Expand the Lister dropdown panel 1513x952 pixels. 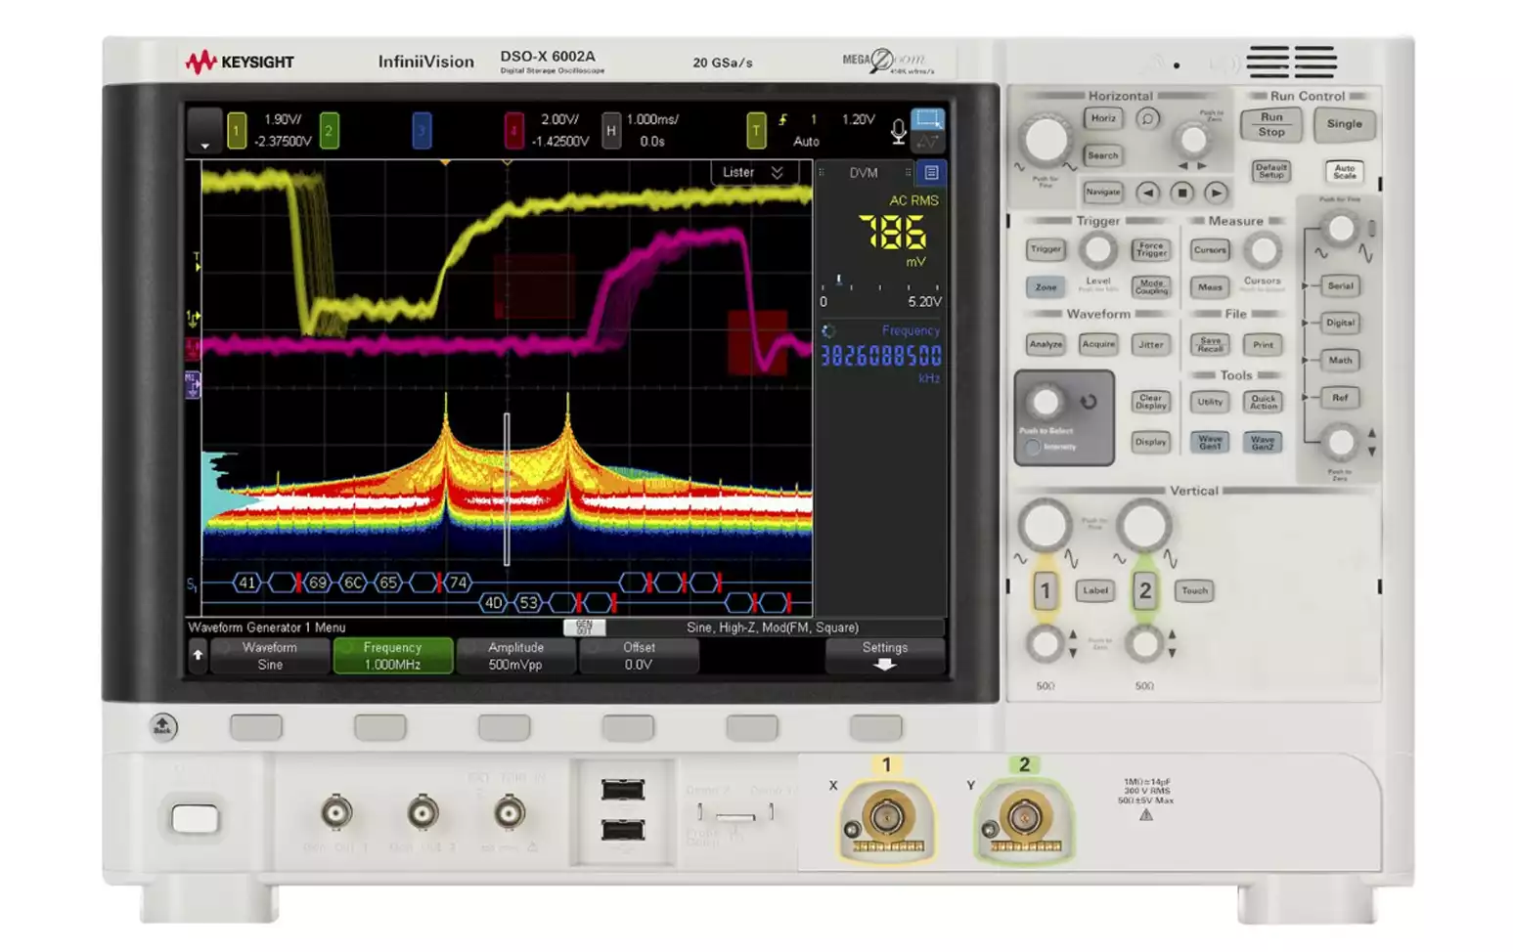pos(753,173)
